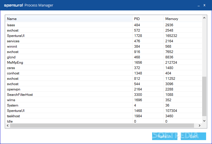Click memory value 212724
This screenshot has width=212, height=144.
pyautogui.click(x=171, y=63)
